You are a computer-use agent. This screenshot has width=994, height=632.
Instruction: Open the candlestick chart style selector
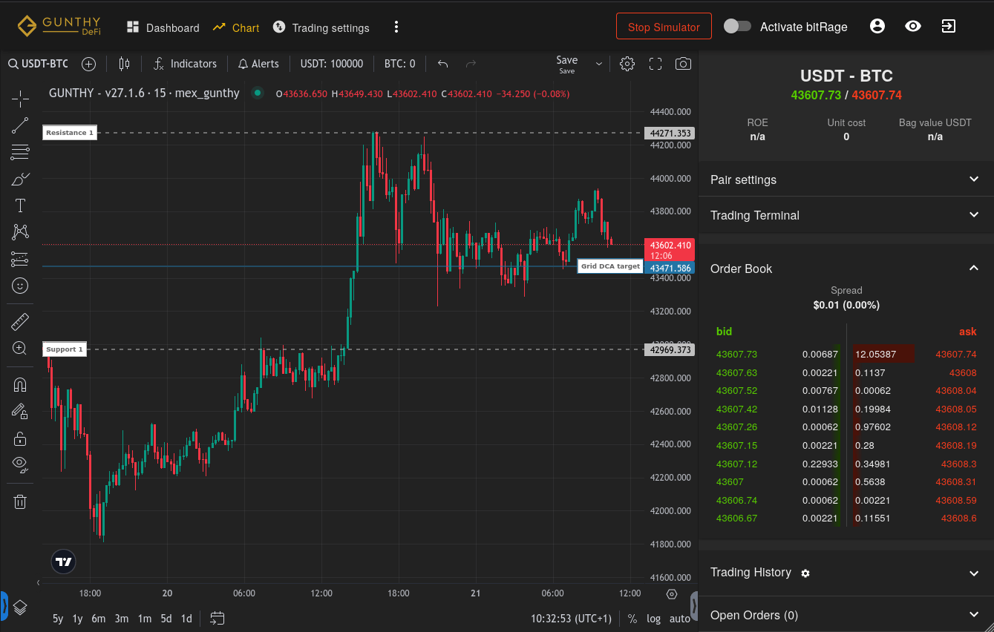click(x=124, y=64)
